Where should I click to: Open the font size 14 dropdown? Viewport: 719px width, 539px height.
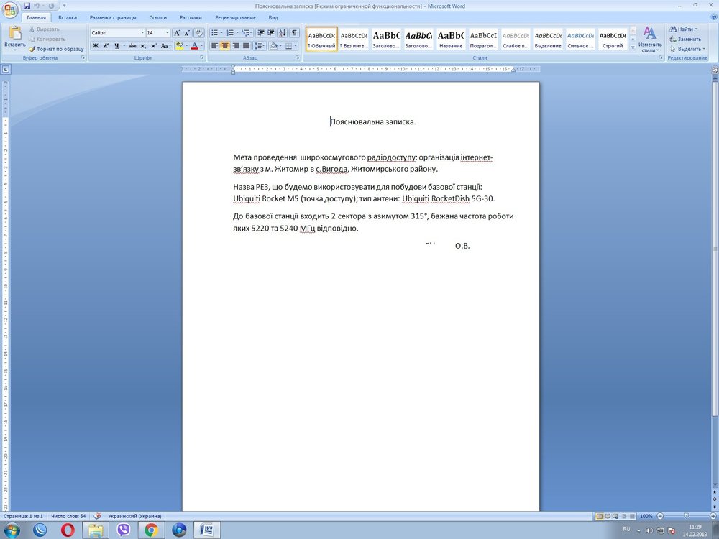[x=168, y=33]
